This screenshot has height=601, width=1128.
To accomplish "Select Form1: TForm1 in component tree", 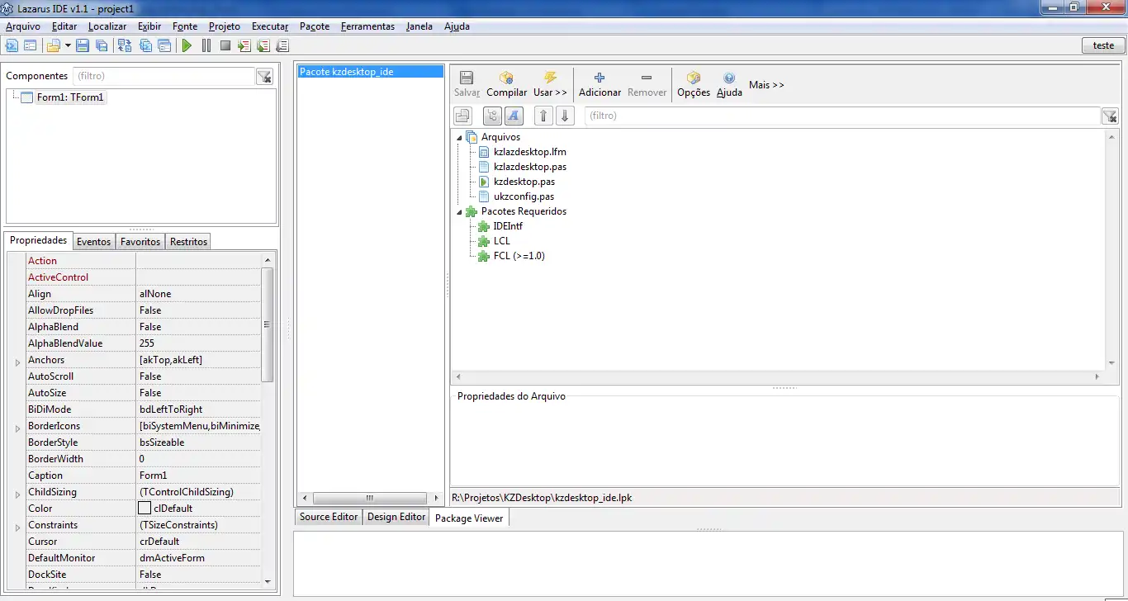I will point(71,97).
